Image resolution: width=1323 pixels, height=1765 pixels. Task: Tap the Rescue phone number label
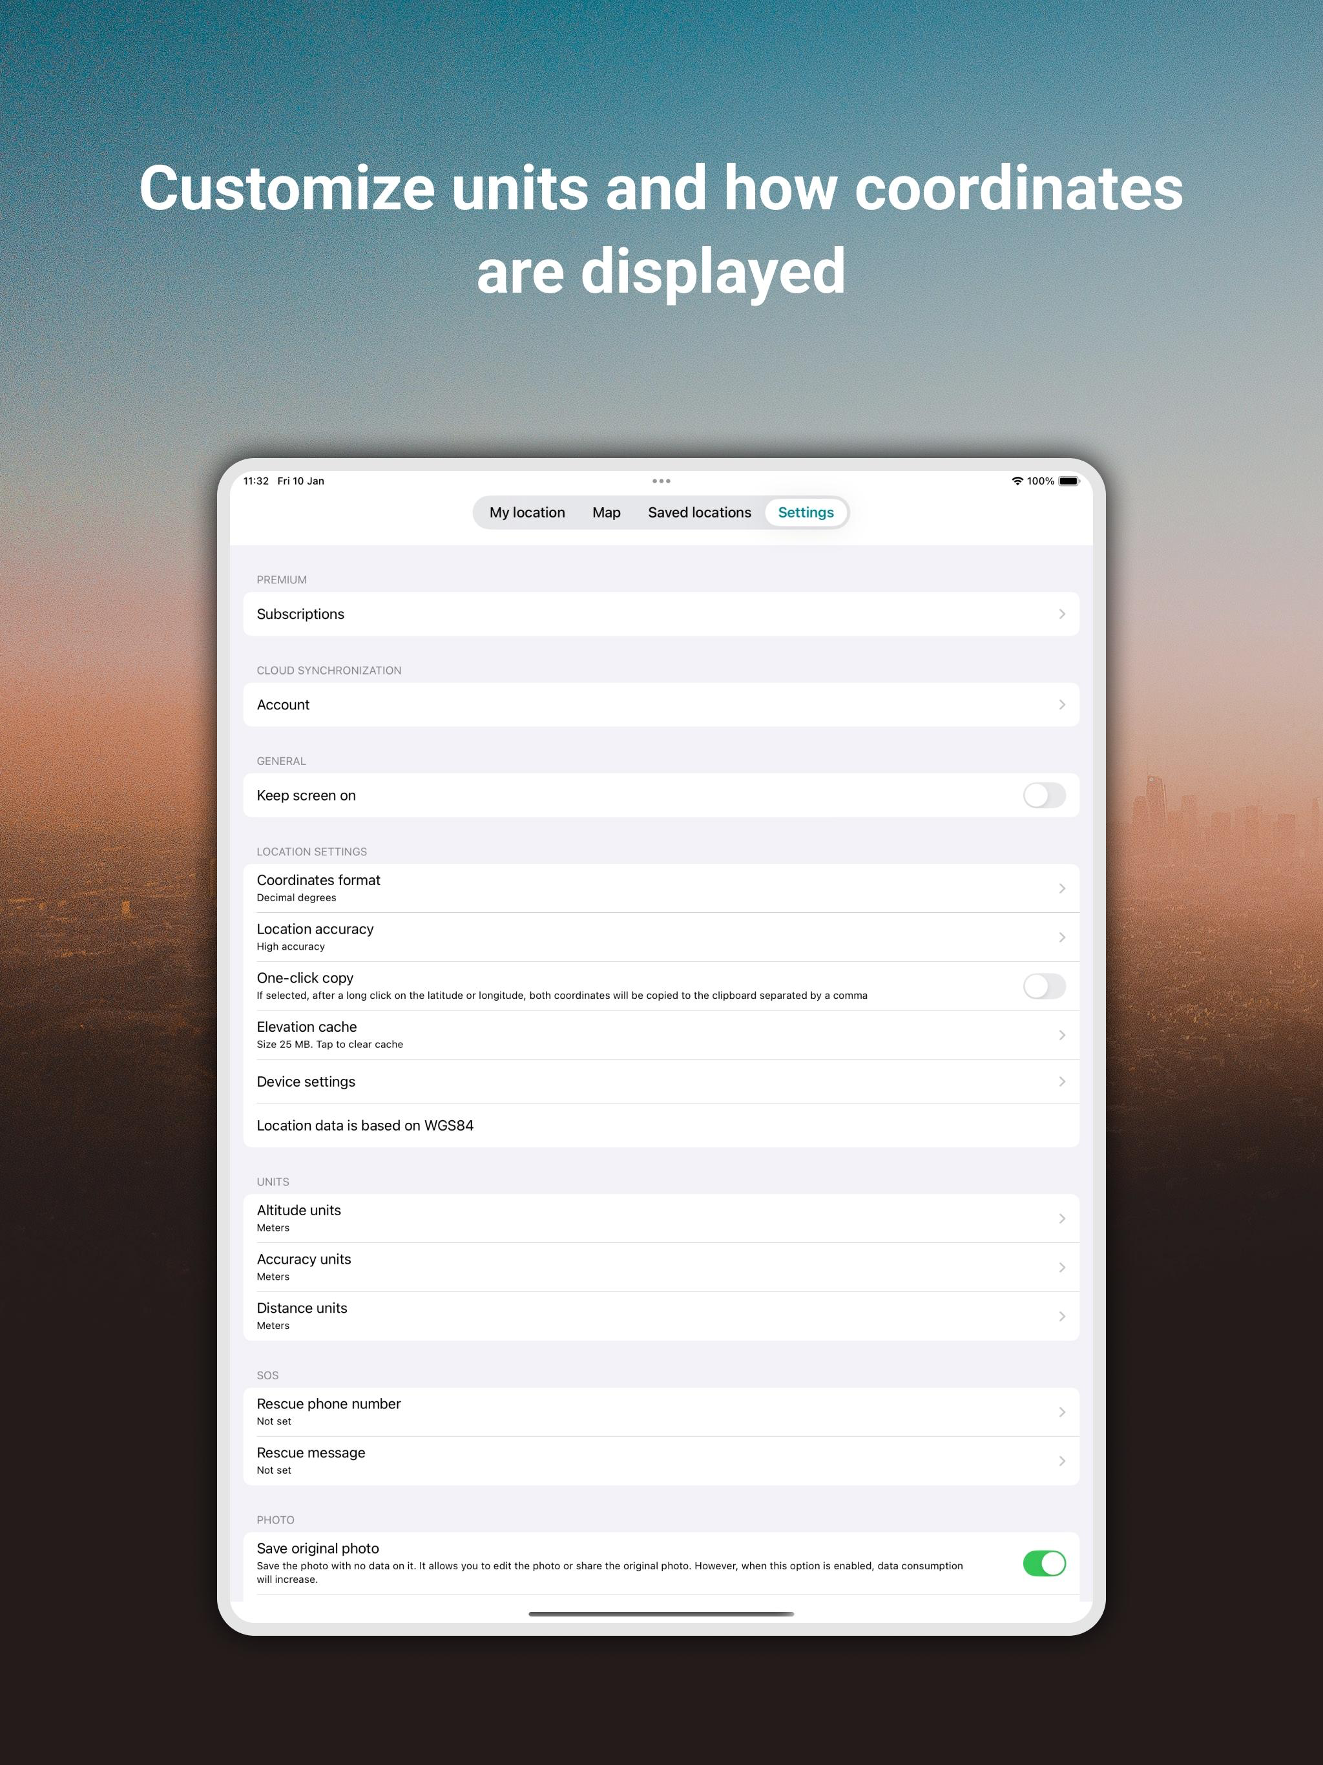coord(329,1404)
